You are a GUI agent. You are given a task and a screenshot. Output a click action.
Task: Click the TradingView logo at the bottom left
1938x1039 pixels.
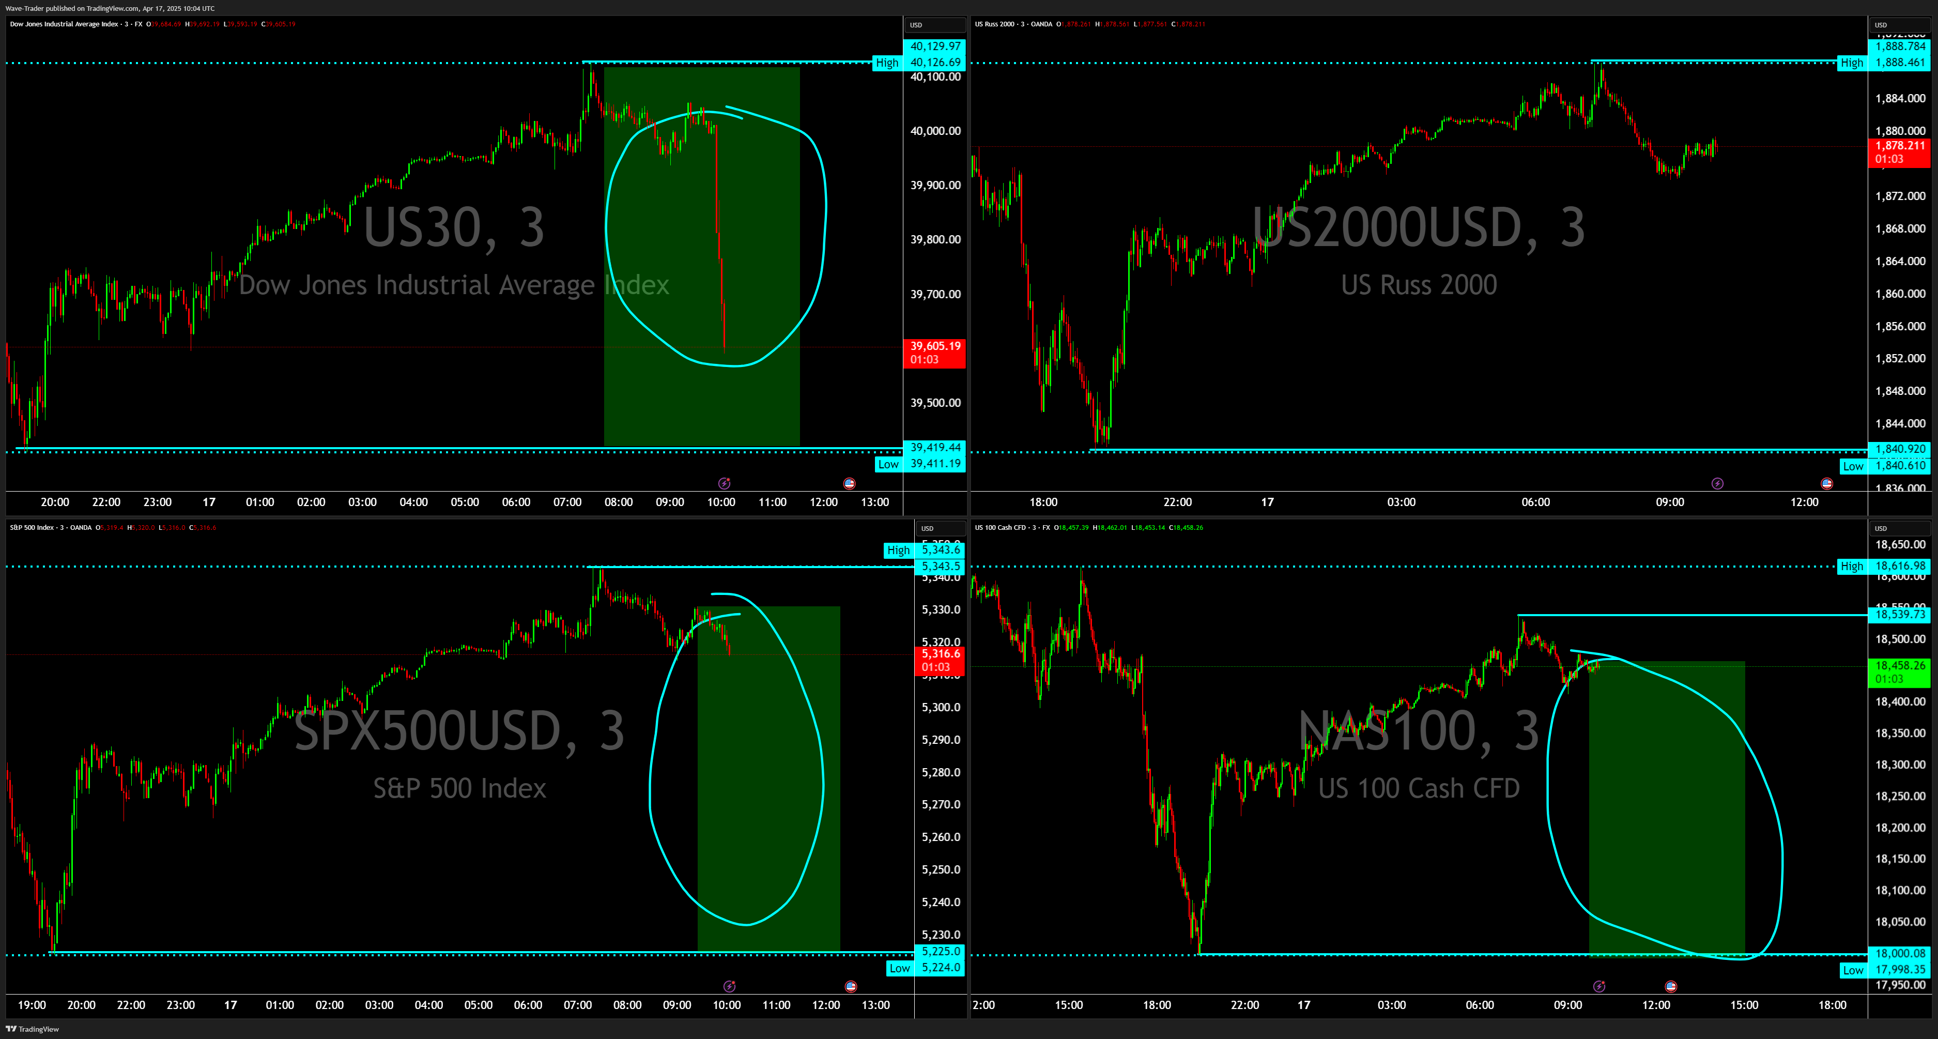click(x=33, y=1029)
